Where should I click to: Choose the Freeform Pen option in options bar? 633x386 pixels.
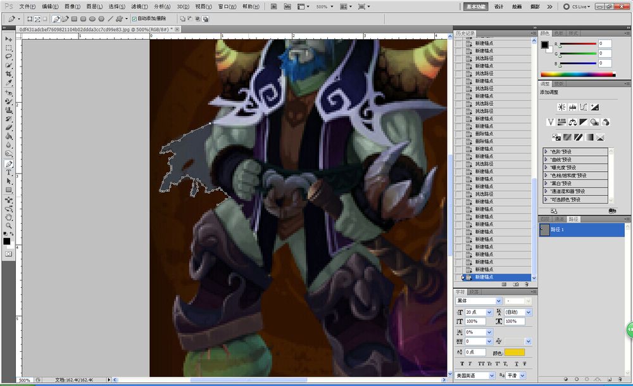[x=65, y=18]
